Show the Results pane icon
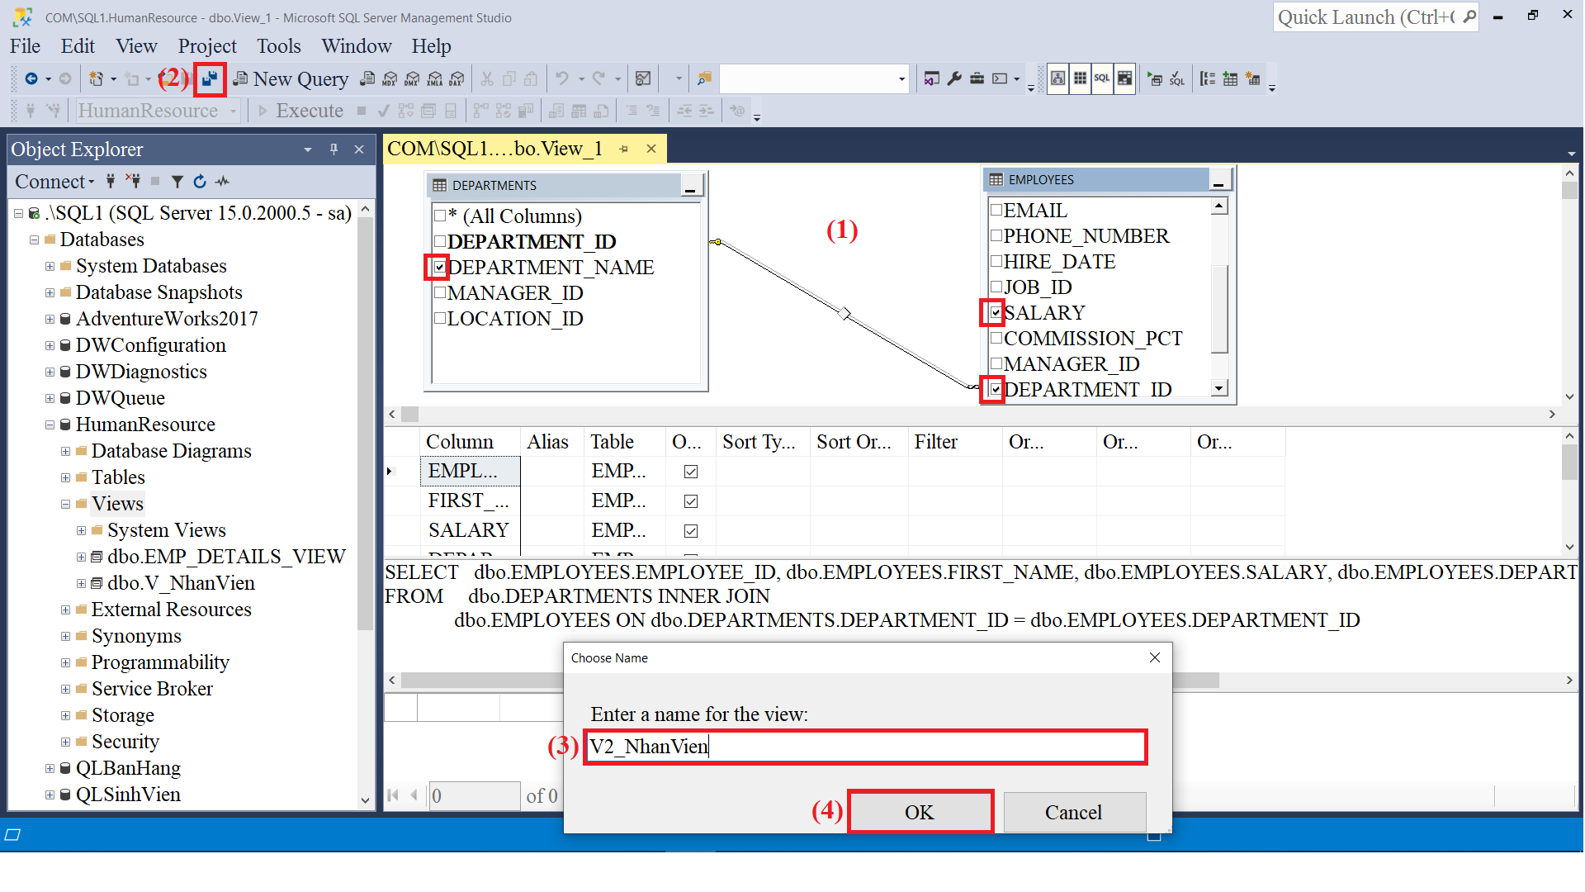 tap(1124, 78)
